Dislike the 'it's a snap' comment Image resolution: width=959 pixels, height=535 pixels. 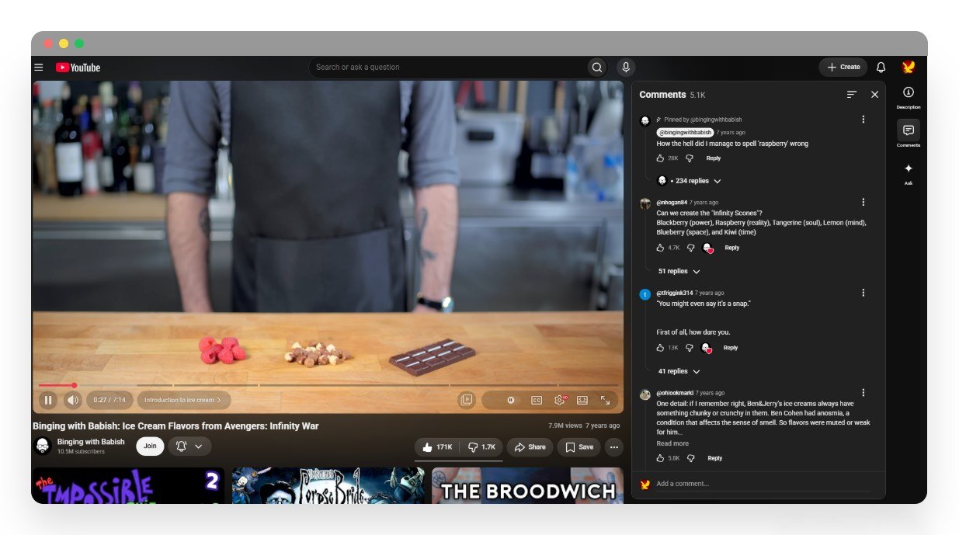pos(690,348)
